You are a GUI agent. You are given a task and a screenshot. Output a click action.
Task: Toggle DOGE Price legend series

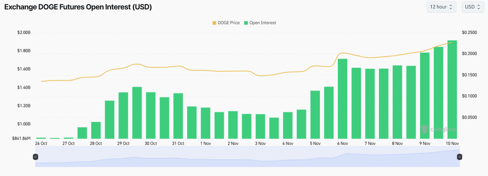click(229, 23)
